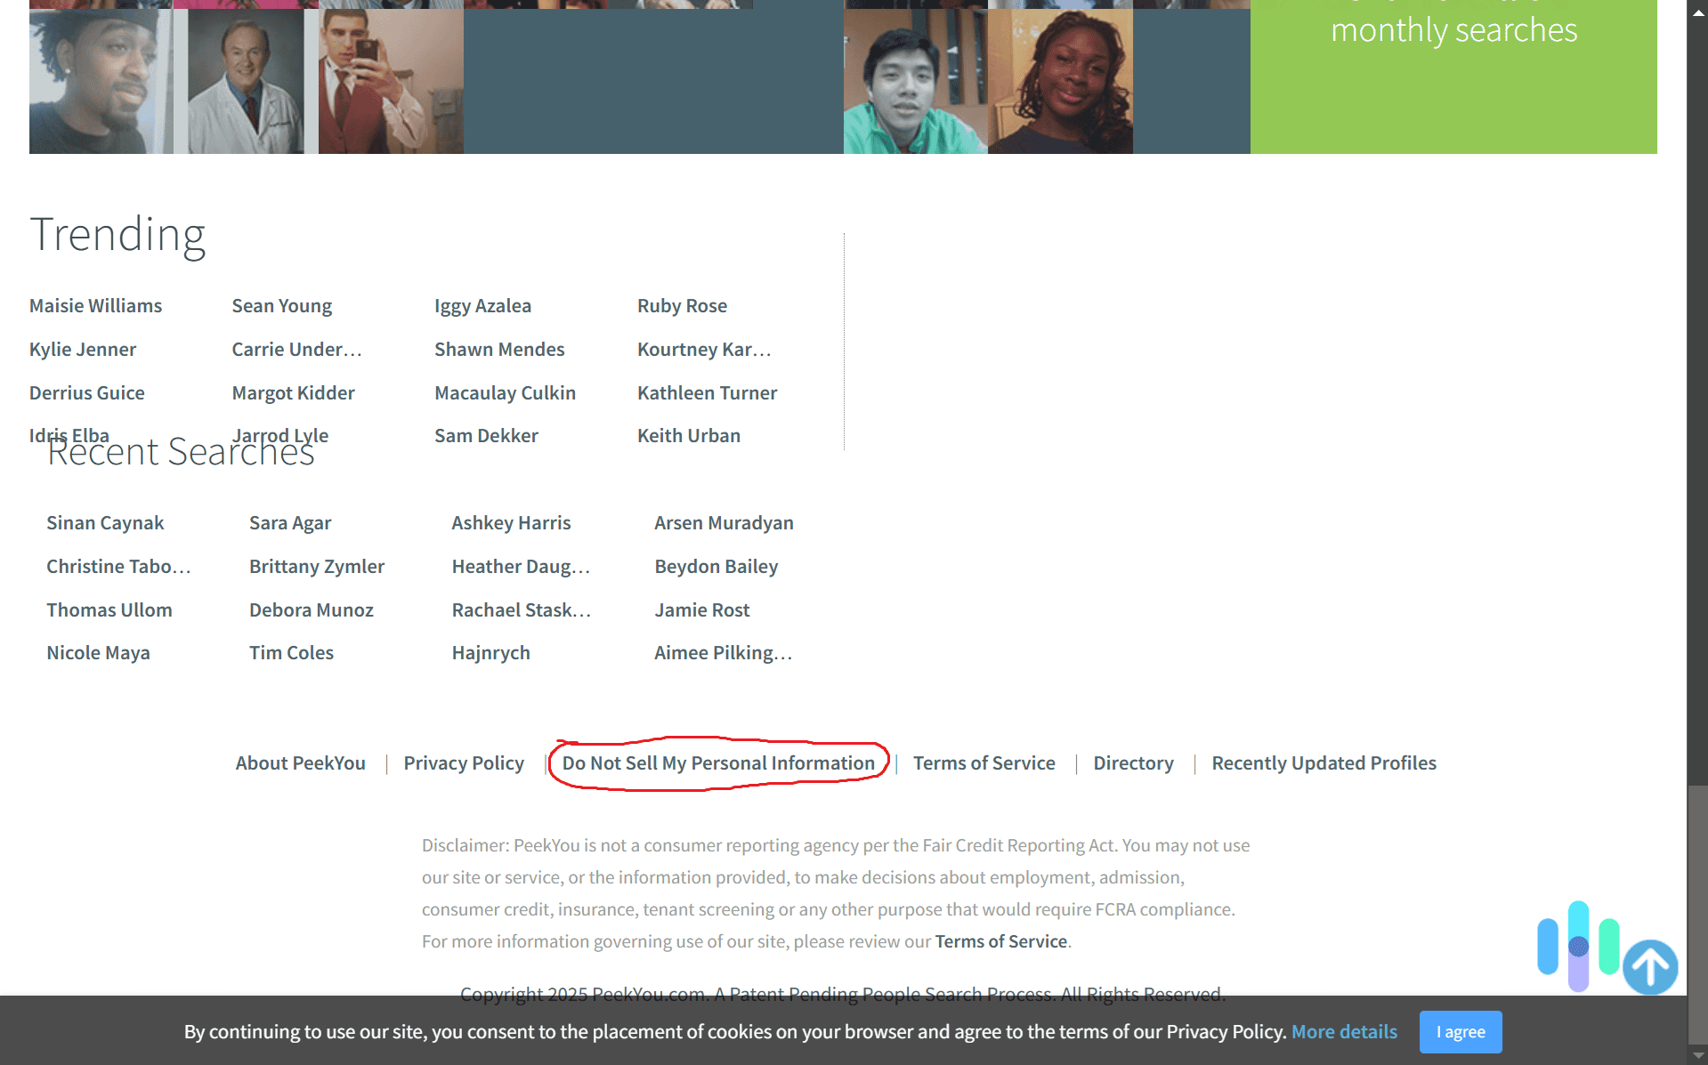Click Tim Coles under Recent Searches
The image size is (1708, 1065).
[x=291, y=652]
